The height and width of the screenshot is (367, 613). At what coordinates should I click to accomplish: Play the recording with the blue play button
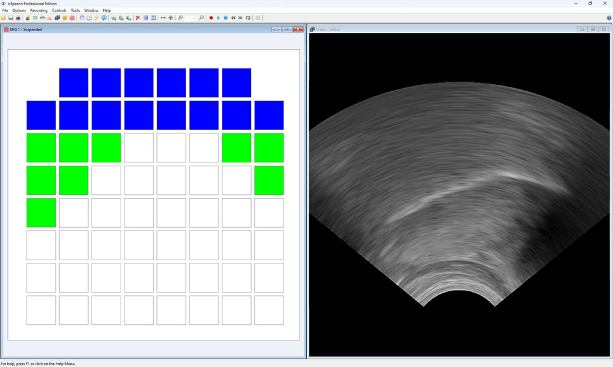tap(219, 18)
